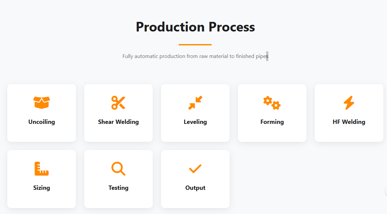Image resolution: width=387 pixels, height=214 pixels.
Task: Click the Forming gears icon
Action: [272, 103]
